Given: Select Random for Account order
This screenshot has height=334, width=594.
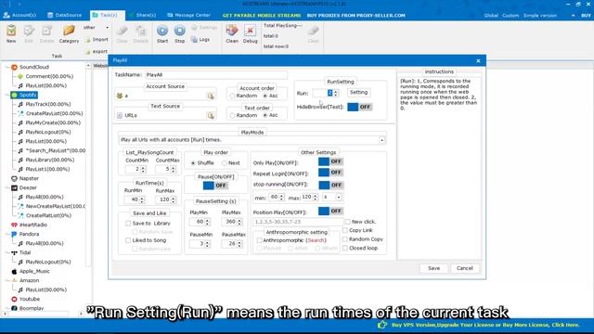Looking at the screenshot, I should coord(232,96).
